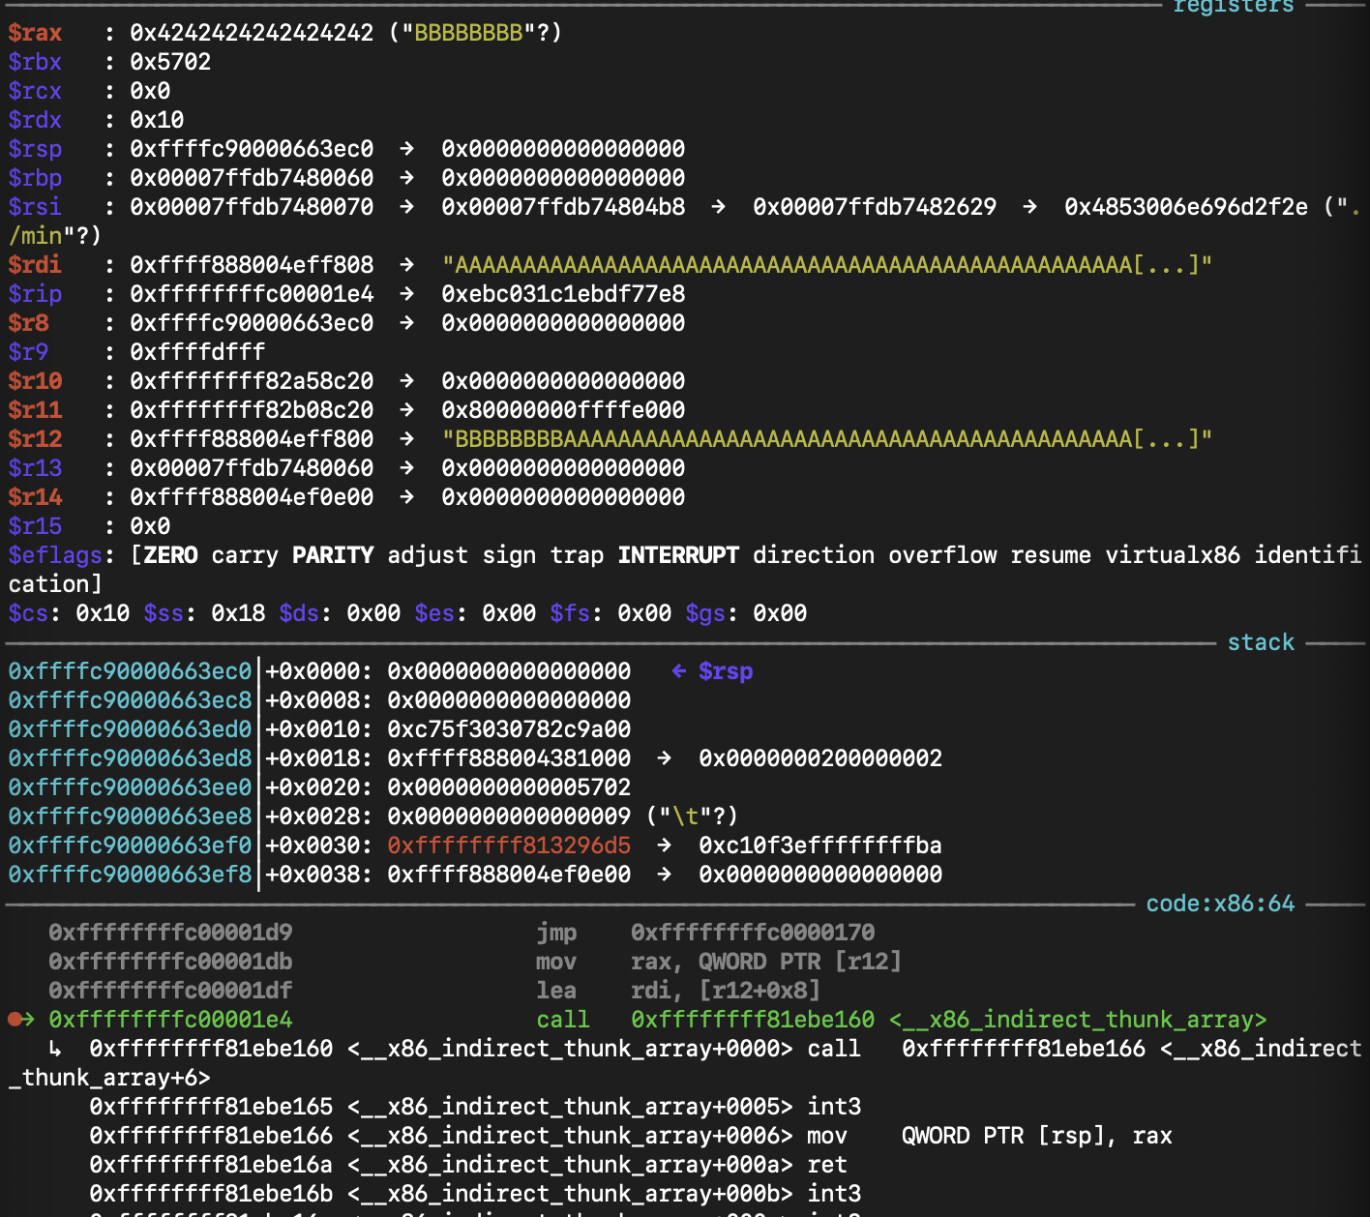The height and width of the screenshot is (1217, 1370).
Task: Click the arrow after red return address 0xffffffff813296d5
Action: [665, 845]
